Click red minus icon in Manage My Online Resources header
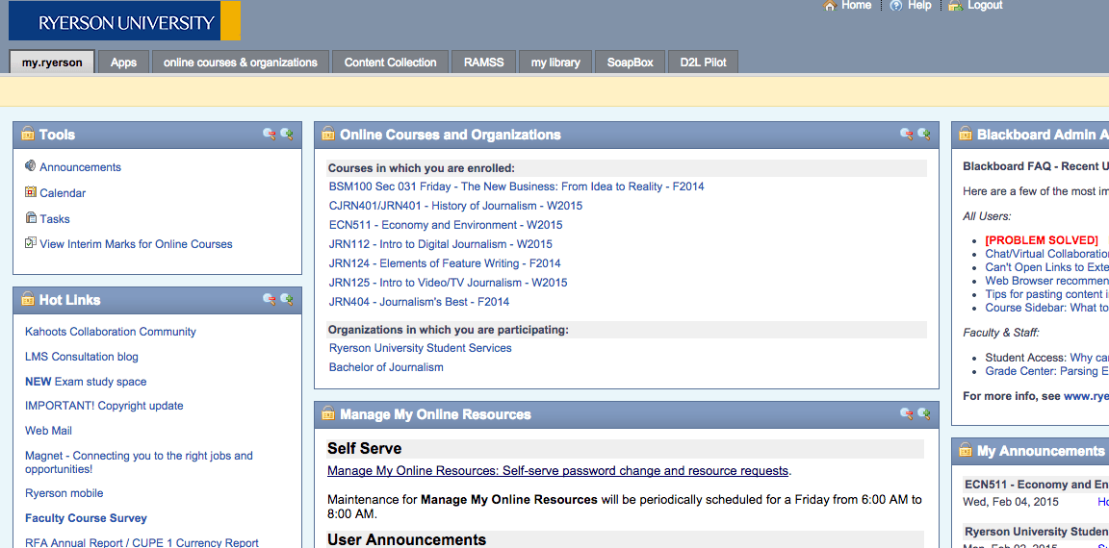The width and height of the screenshot is (1109, 548). tap(906, 414)
